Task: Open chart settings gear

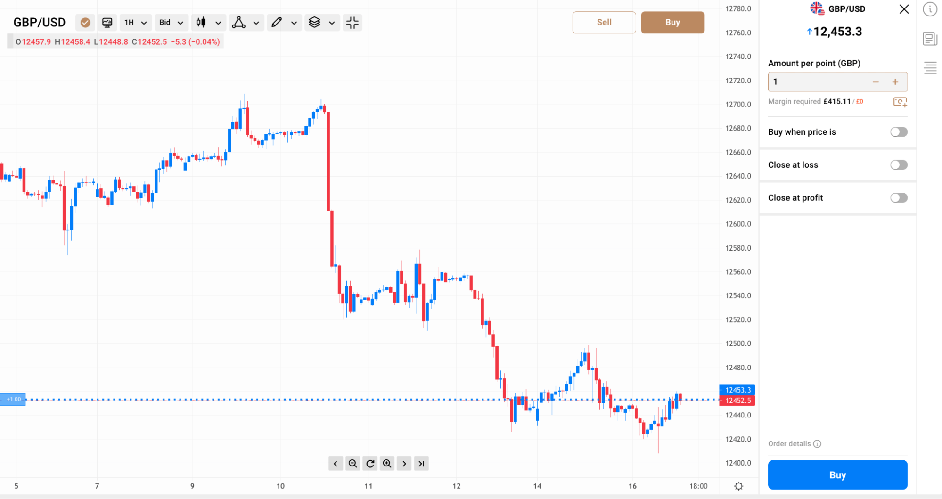Action: [x=739, y=486]
